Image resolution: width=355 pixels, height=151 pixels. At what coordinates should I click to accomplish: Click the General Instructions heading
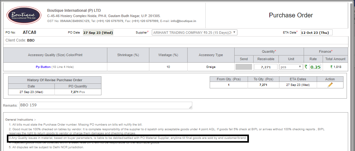(21, 120)
